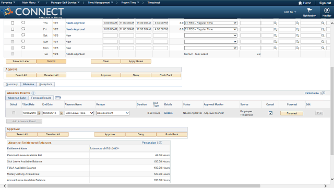Viewport: 334px width, 188px height.
Task: Open Reason Bereavement dropdown
Action: coord(113,113)
